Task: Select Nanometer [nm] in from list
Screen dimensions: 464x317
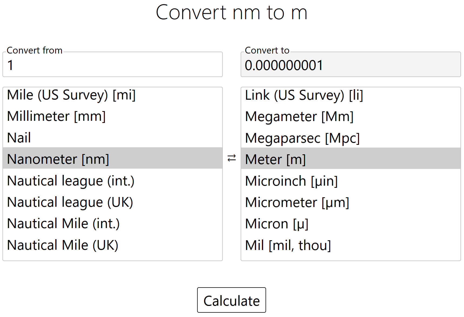Action: point(112,158)
